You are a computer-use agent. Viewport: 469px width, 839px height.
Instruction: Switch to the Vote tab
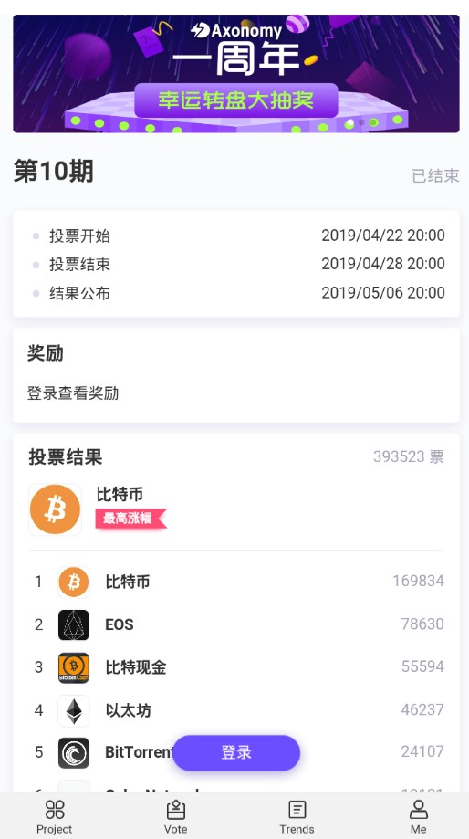click(175, 816)
